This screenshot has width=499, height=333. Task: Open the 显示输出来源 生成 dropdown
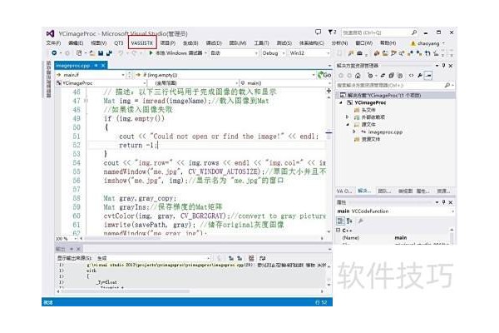[153, 258]
